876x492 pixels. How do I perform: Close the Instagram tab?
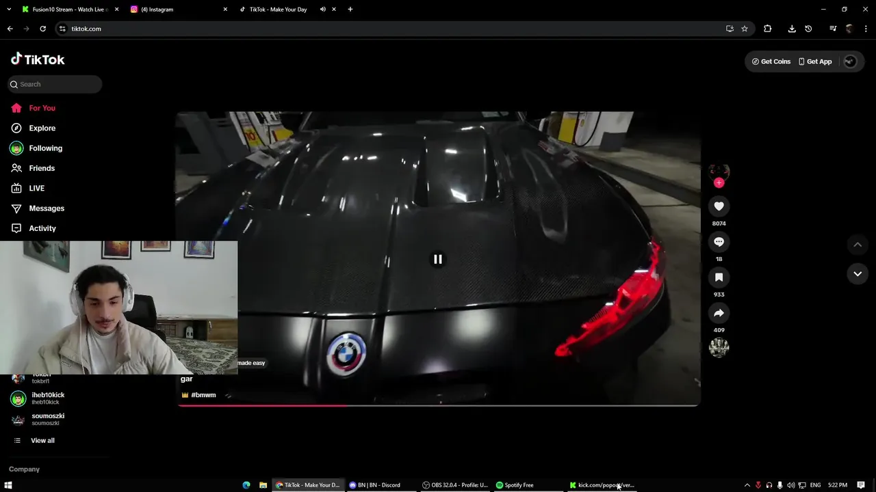(x=225, y=10)
